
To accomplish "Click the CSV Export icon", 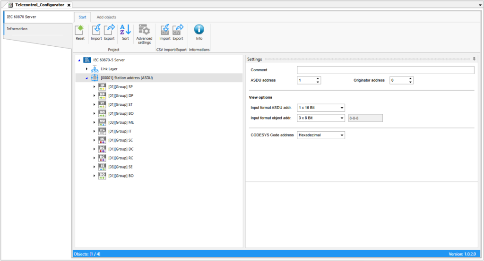I will pyautogui.click(x=178, y=30).
